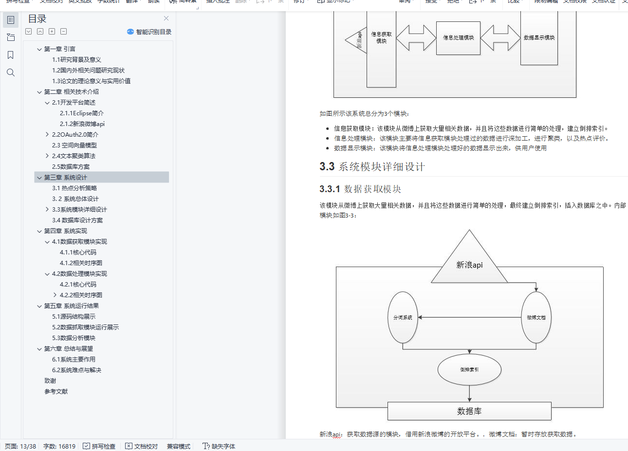The height and width of the screenshot is (451, 628).
Task: Open 拼写检查 in the status bar
Action: click(x=99, y=446)
